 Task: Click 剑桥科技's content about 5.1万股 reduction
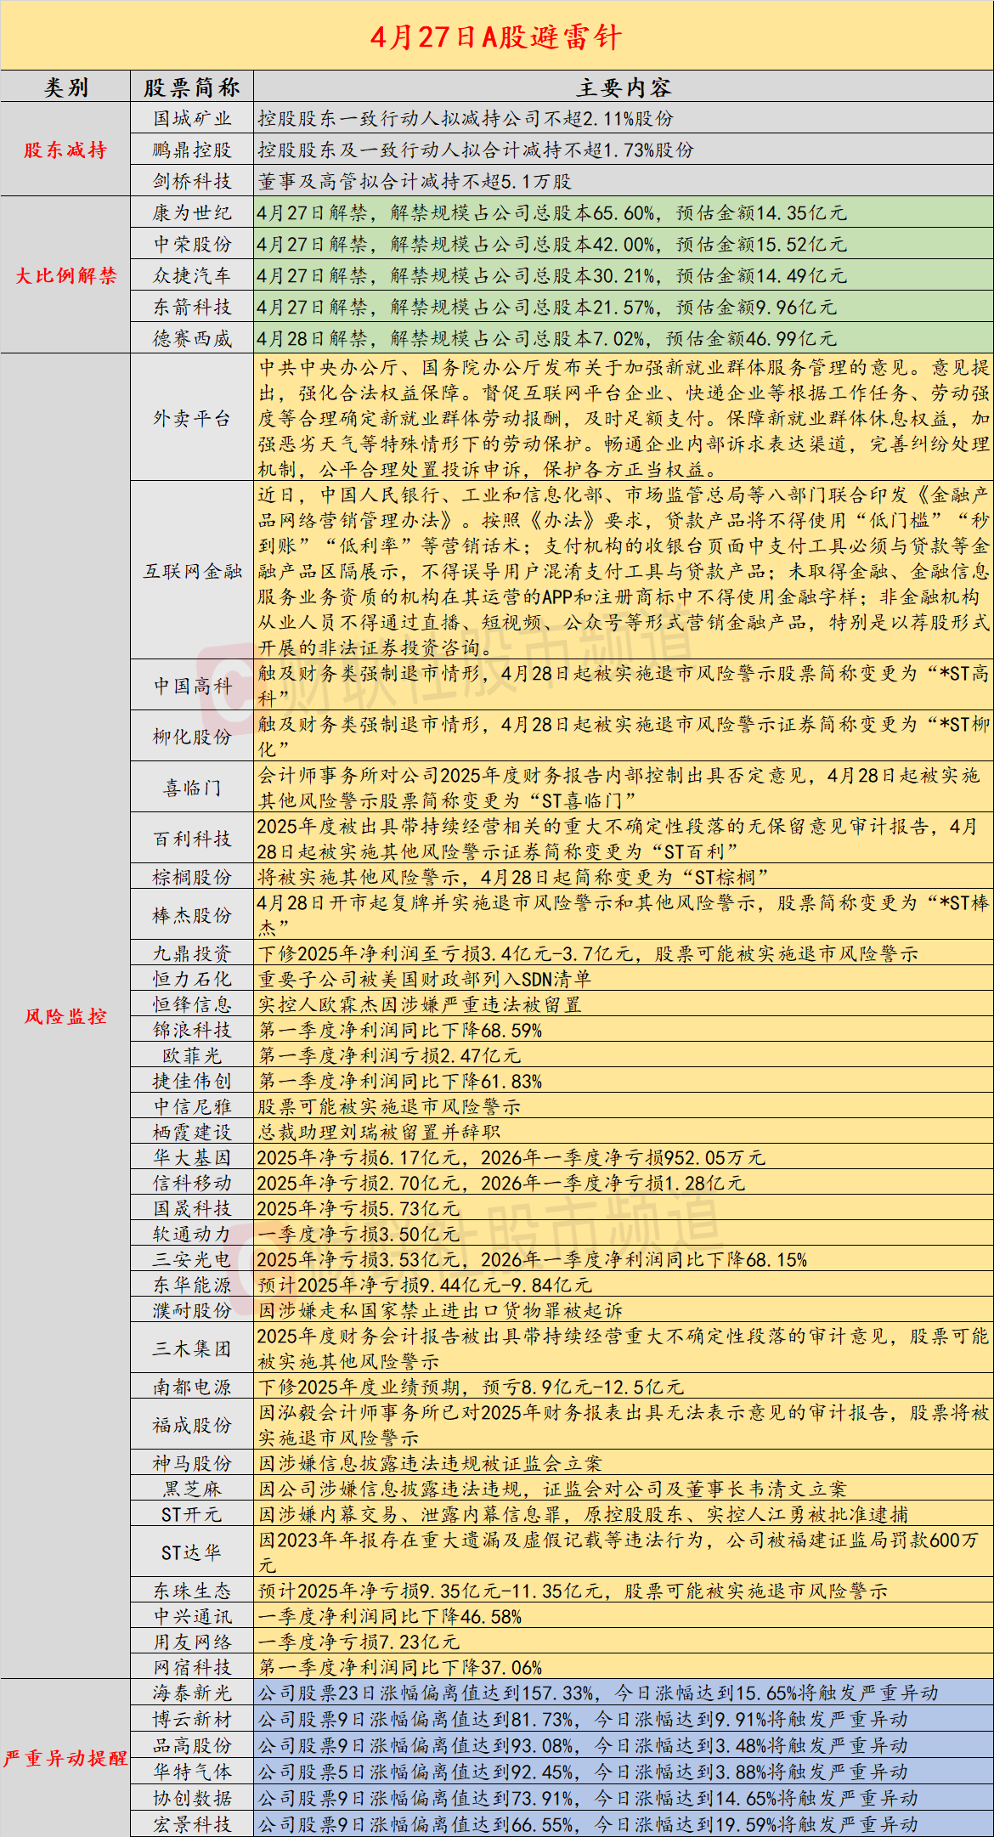[x=415, y=182]
